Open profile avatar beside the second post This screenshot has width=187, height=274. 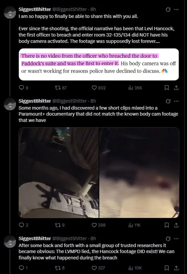tap(10, 104)
